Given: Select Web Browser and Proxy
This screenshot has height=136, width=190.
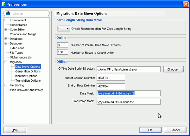Looking at the screenshot, I should click(26, 90).
